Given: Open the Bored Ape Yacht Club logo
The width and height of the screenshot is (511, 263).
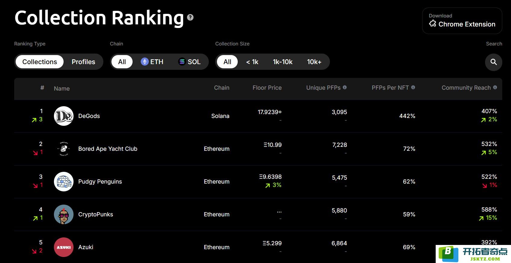Looking at the screenshot, I should coord(64,149).
